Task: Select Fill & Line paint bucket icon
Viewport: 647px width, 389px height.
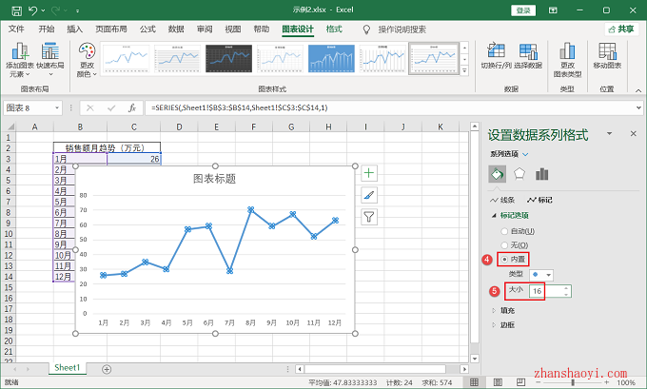Action: click(498, 174)
